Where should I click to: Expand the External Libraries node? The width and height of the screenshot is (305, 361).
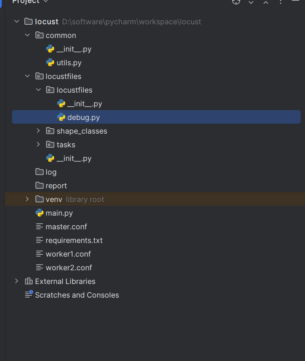[x=16, y=281]
